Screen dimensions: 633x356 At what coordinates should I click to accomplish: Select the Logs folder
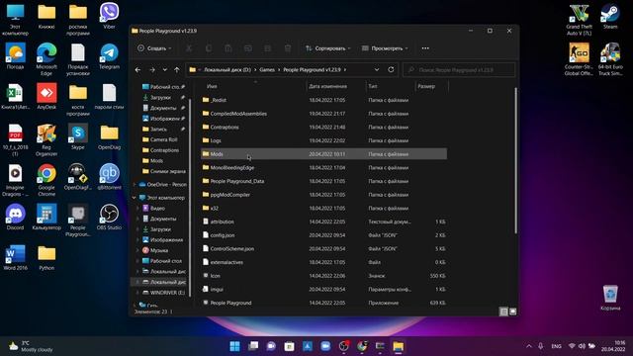[323, 140]
